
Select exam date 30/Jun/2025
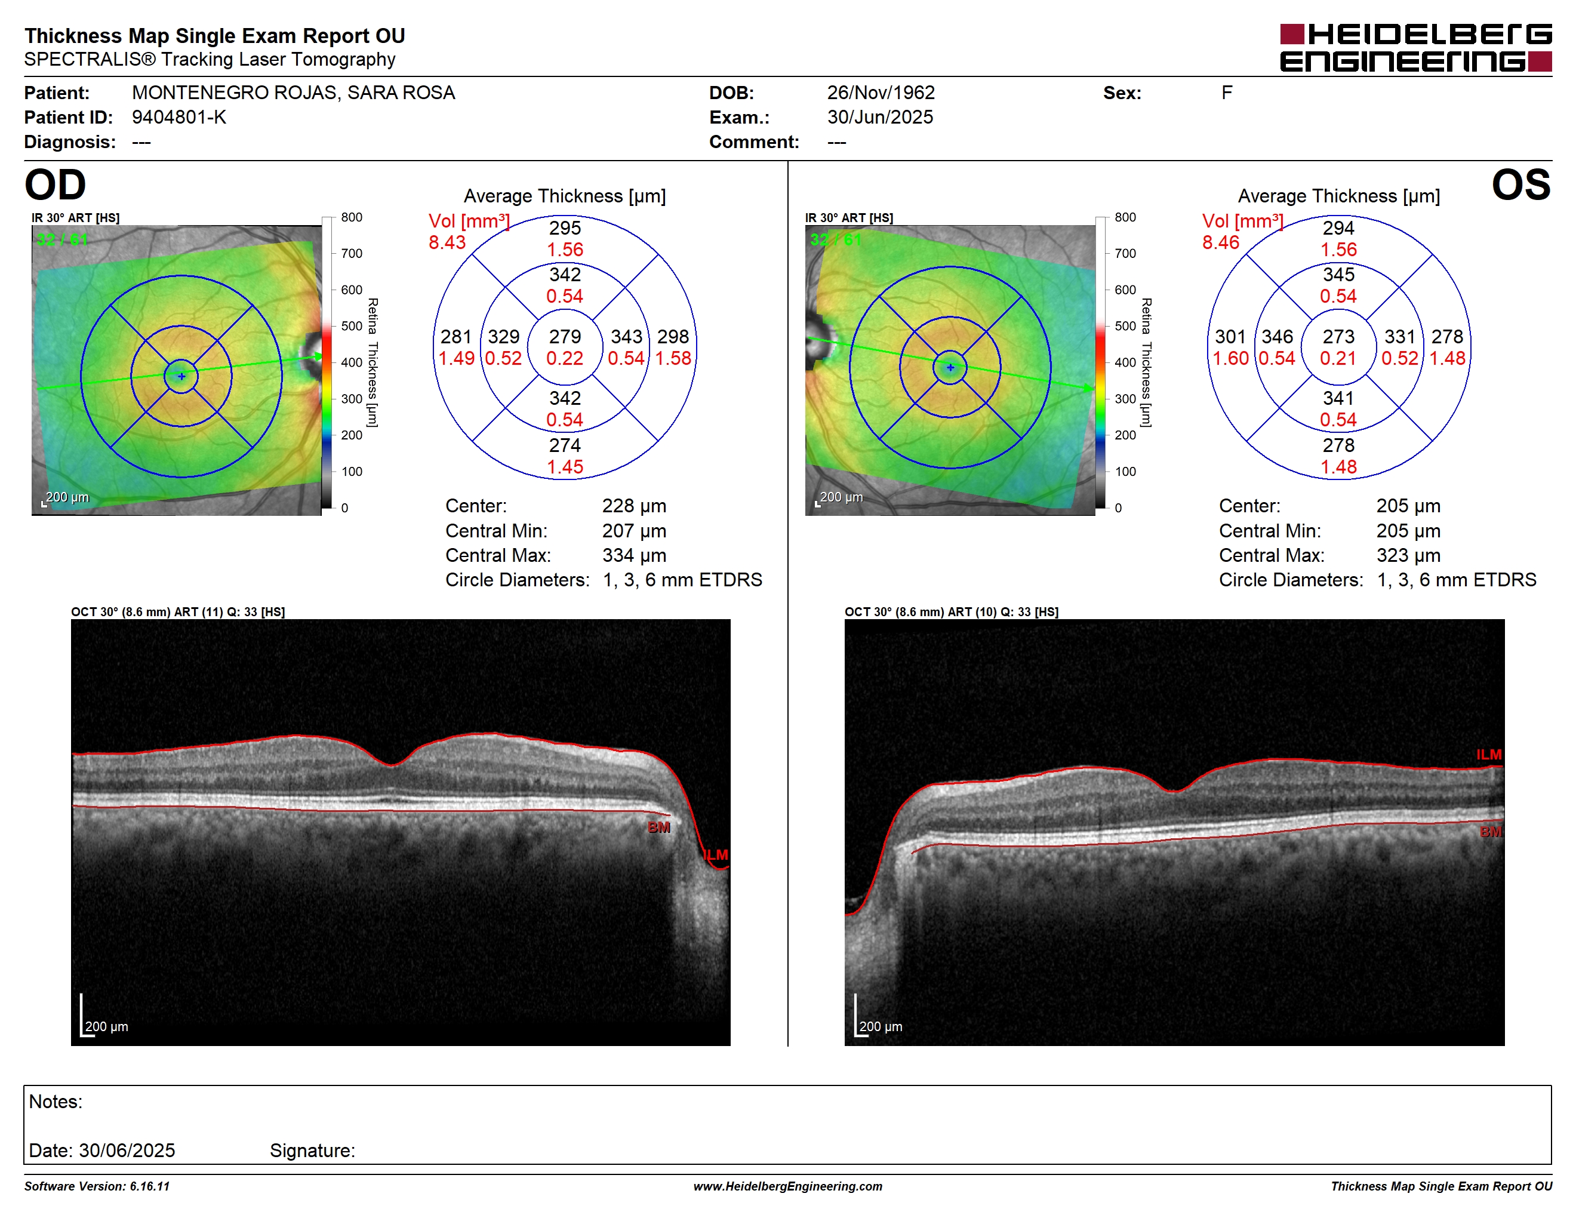tap(881, 118)
